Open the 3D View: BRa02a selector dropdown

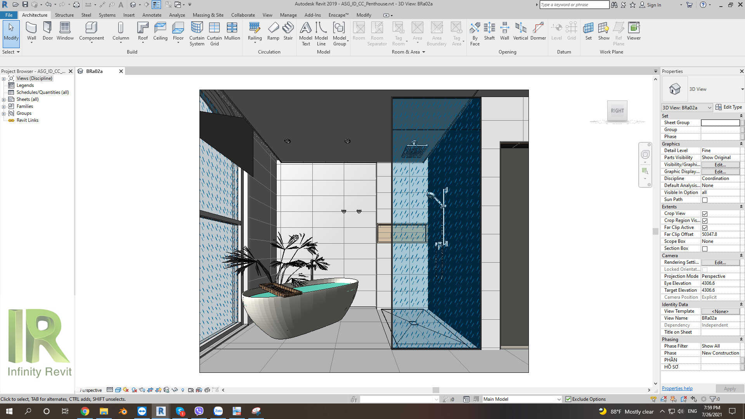(710, 107)
